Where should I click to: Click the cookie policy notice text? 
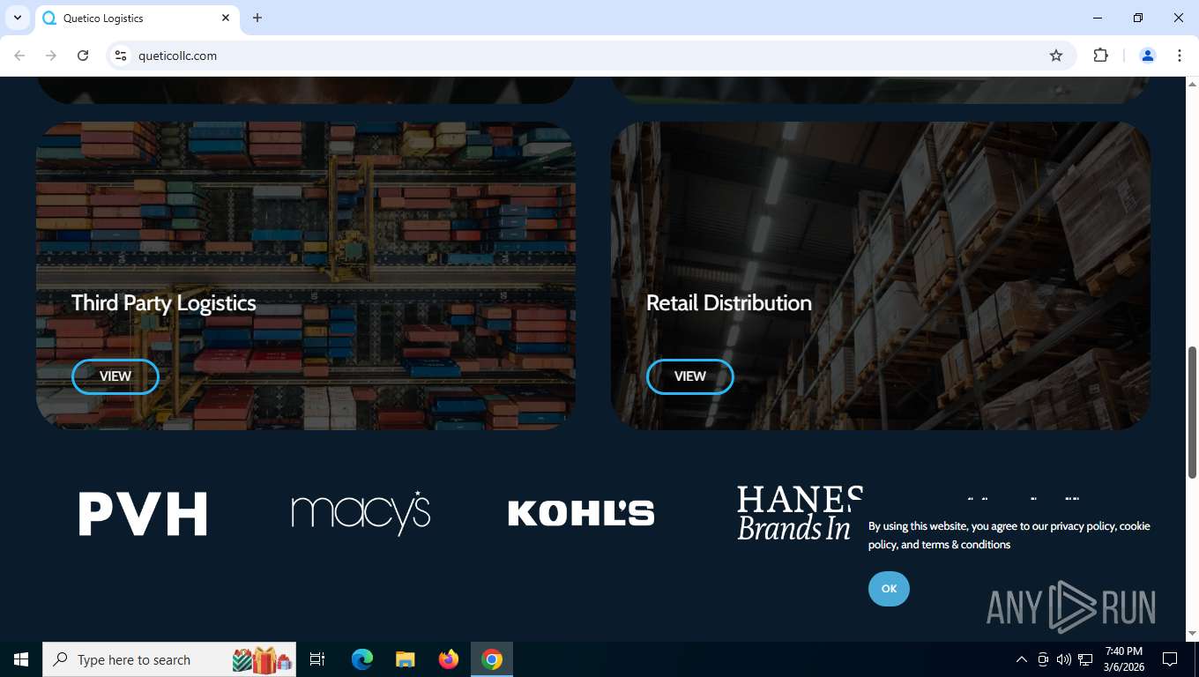pyautogui.click(x=1009, y=535)
